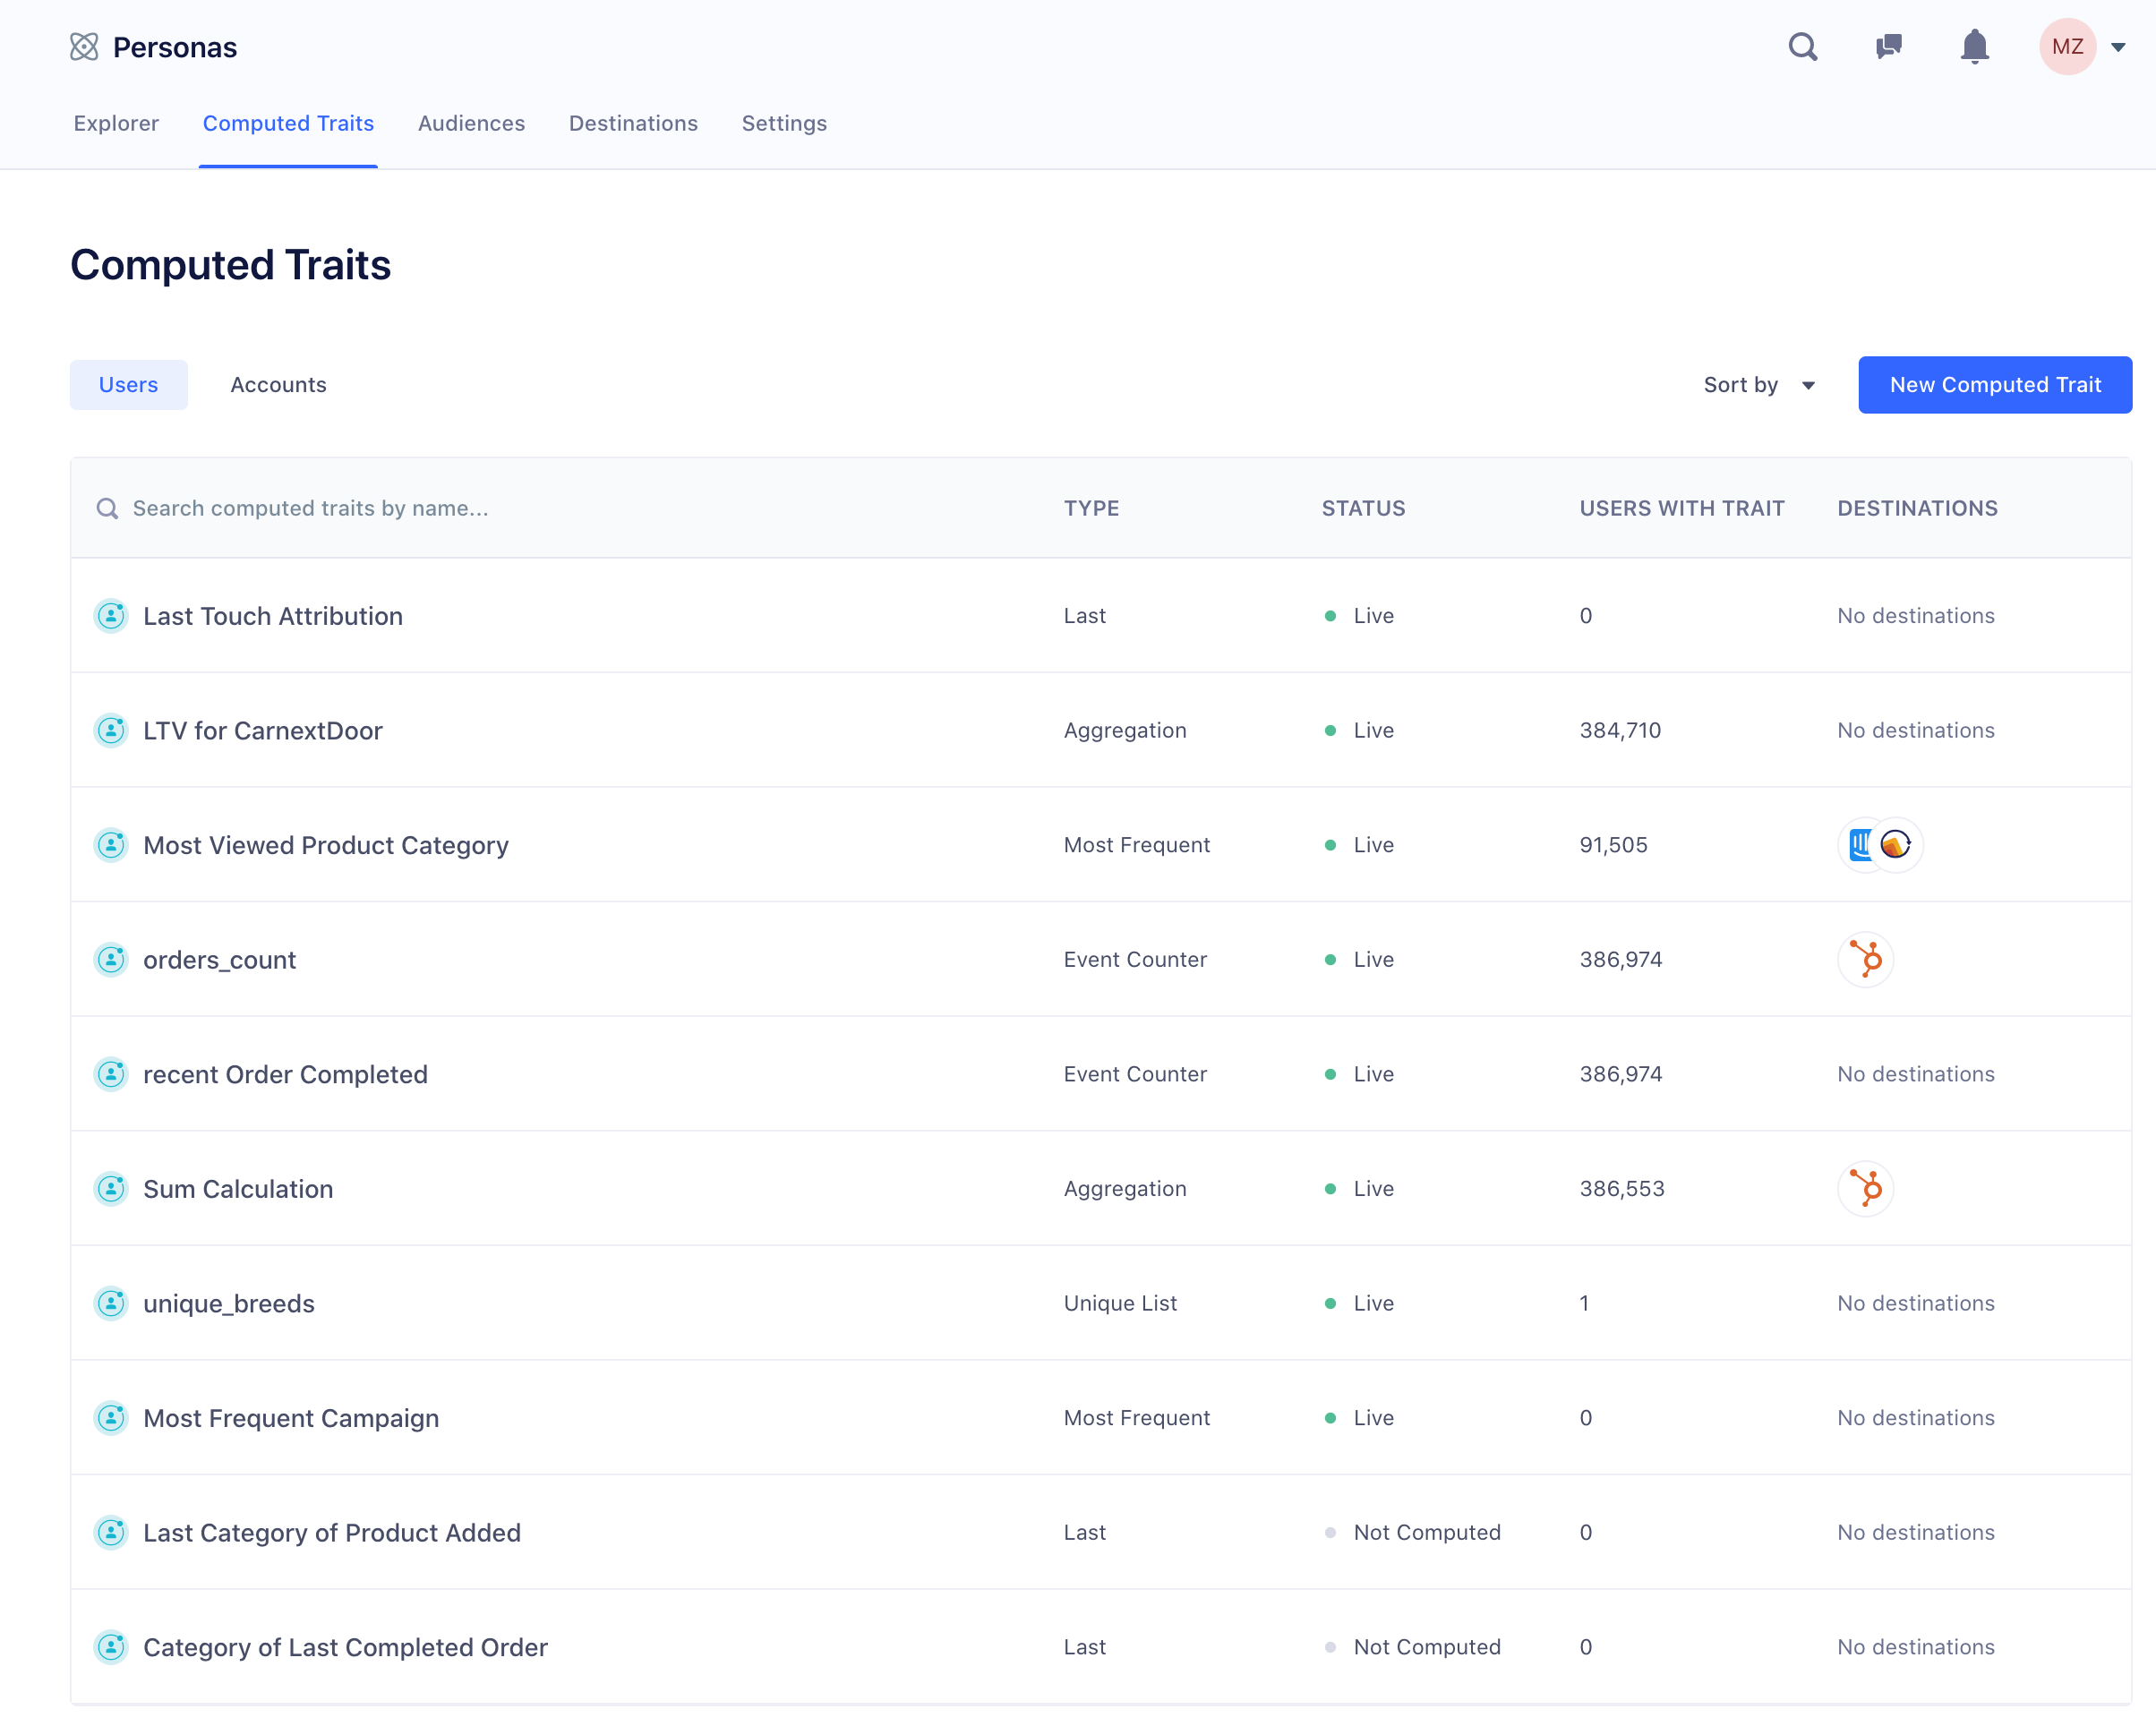
Task: Open unique_breeds trait row
Action: coord(228,1303)
